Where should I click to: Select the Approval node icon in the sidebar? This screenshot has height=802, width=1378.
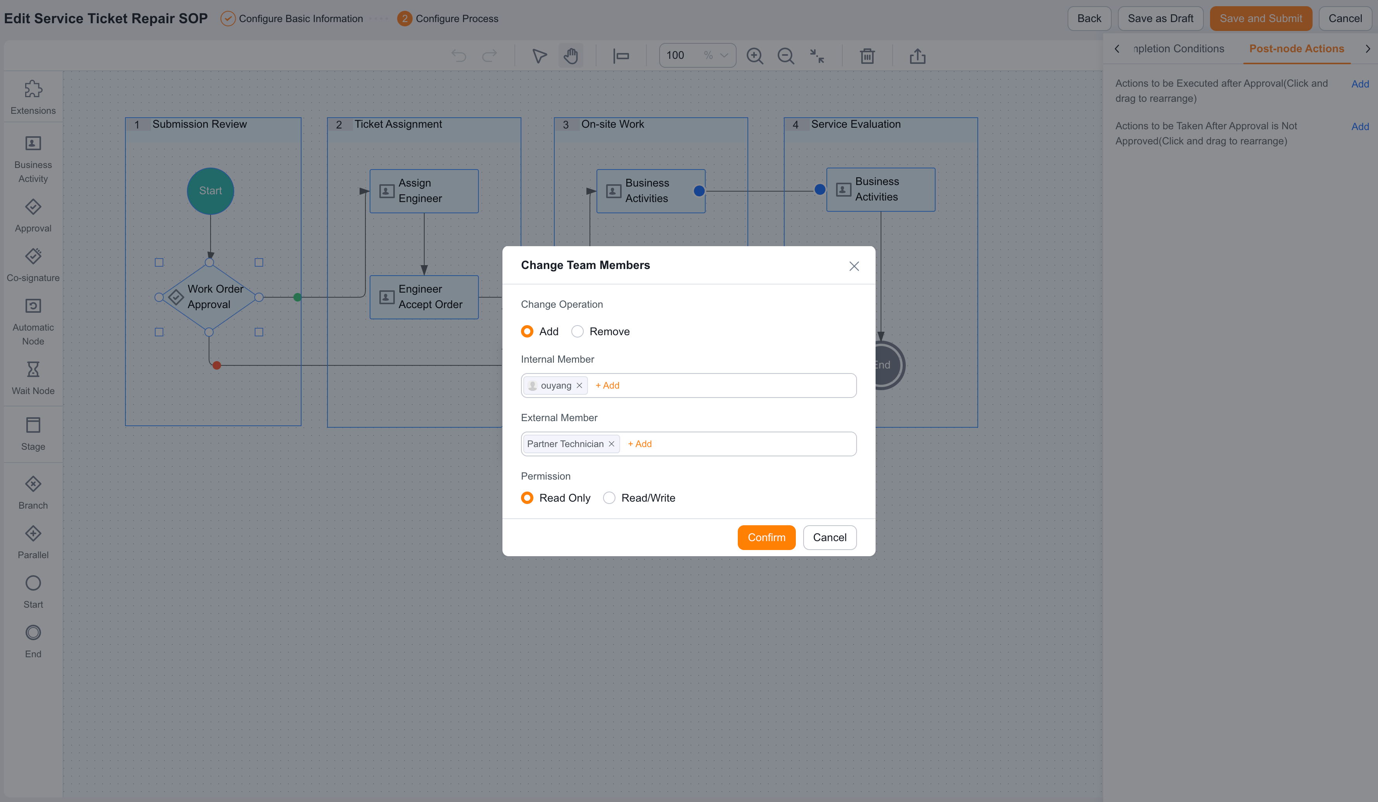pyautogui.click(x=33, y=207)
